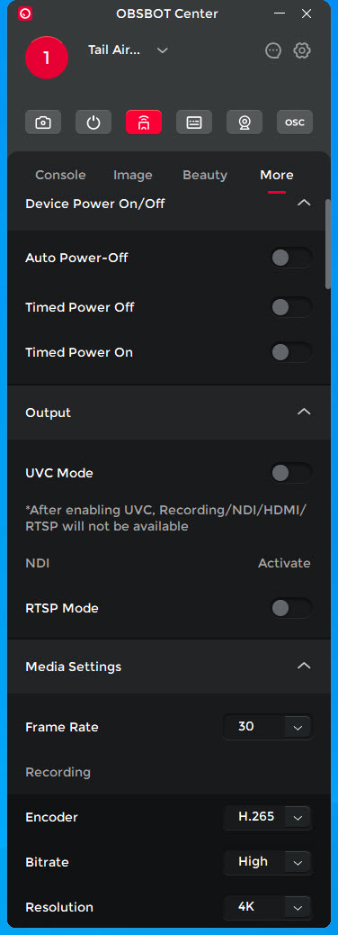Viewport: 338px width, 935px height.
Task: Open the keyboard shortcuts icon button
Action: pos(194,123)
